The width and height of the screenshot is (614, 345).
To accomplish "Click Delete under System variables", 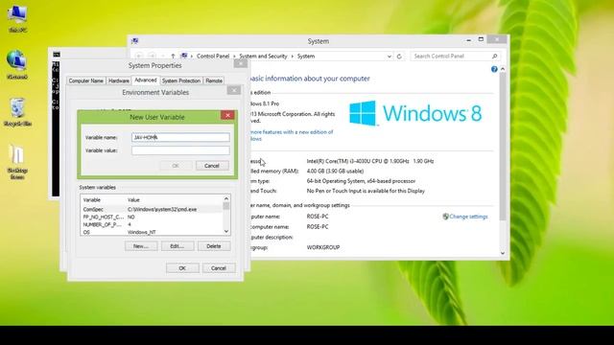I will 213,246.
